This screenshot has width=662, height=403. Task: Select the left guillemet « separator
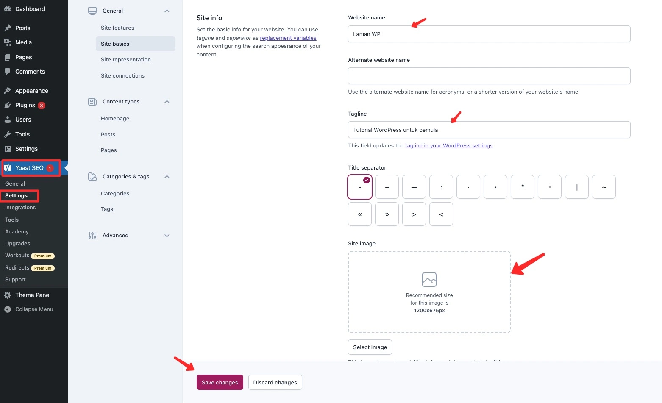(x=360, y=214)
